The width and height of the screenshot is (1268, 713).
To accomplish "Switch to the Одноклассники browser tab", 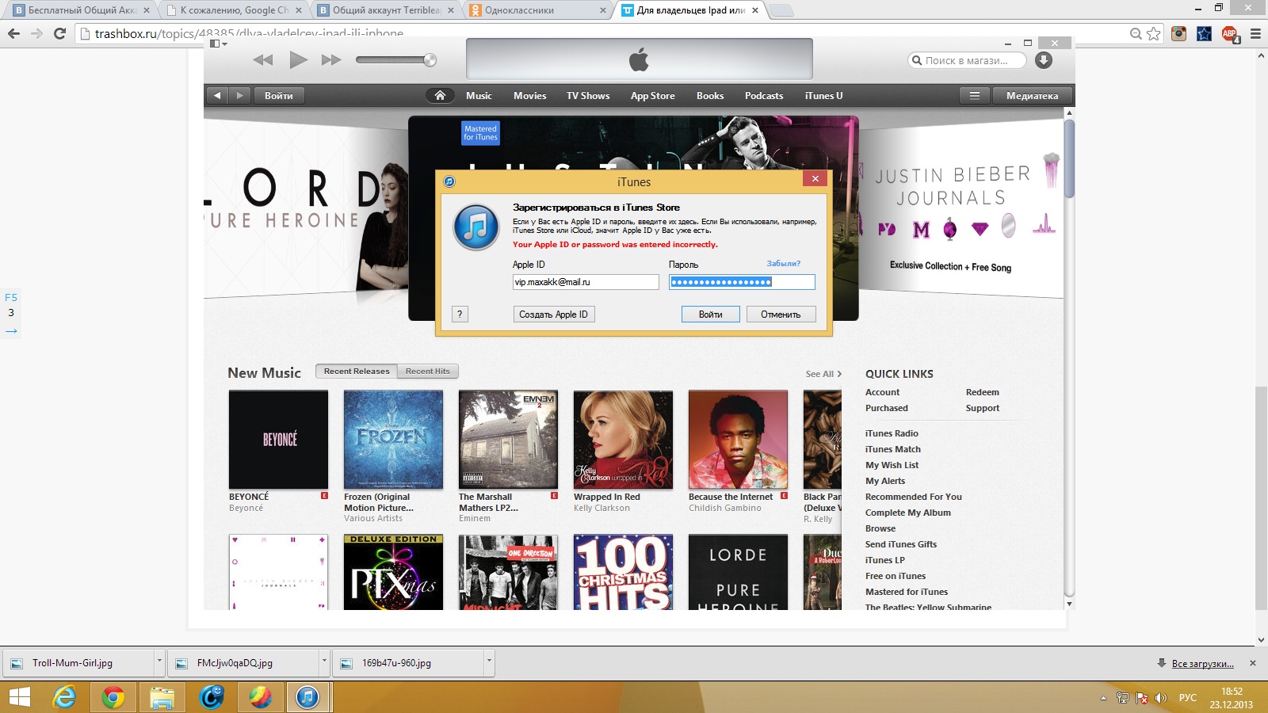I will click(x=537, y=10).
